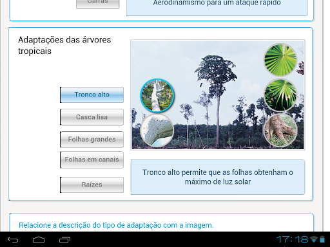This screenshot has width=330, height=247.
Task: Choose the Casca lisa button
Action: (x=92, y=117)
